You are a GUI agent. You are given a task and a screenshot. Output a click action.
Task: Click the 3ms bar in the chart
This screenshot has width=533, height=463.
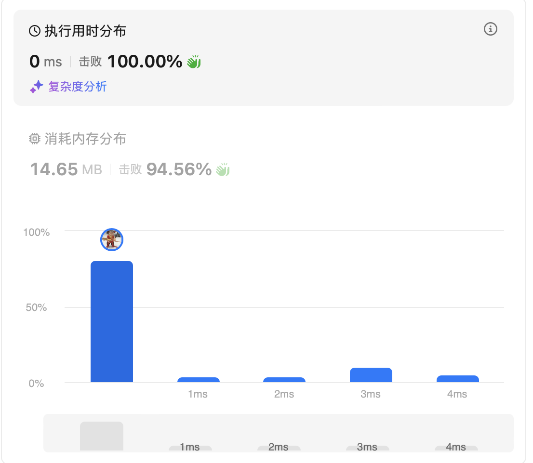point(371,375)
